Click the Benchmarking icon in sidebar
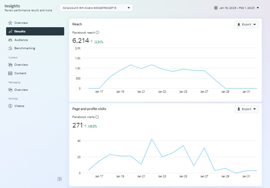Image resolution: width=270 pixels, height=188 pixels. tap(10, 48)
